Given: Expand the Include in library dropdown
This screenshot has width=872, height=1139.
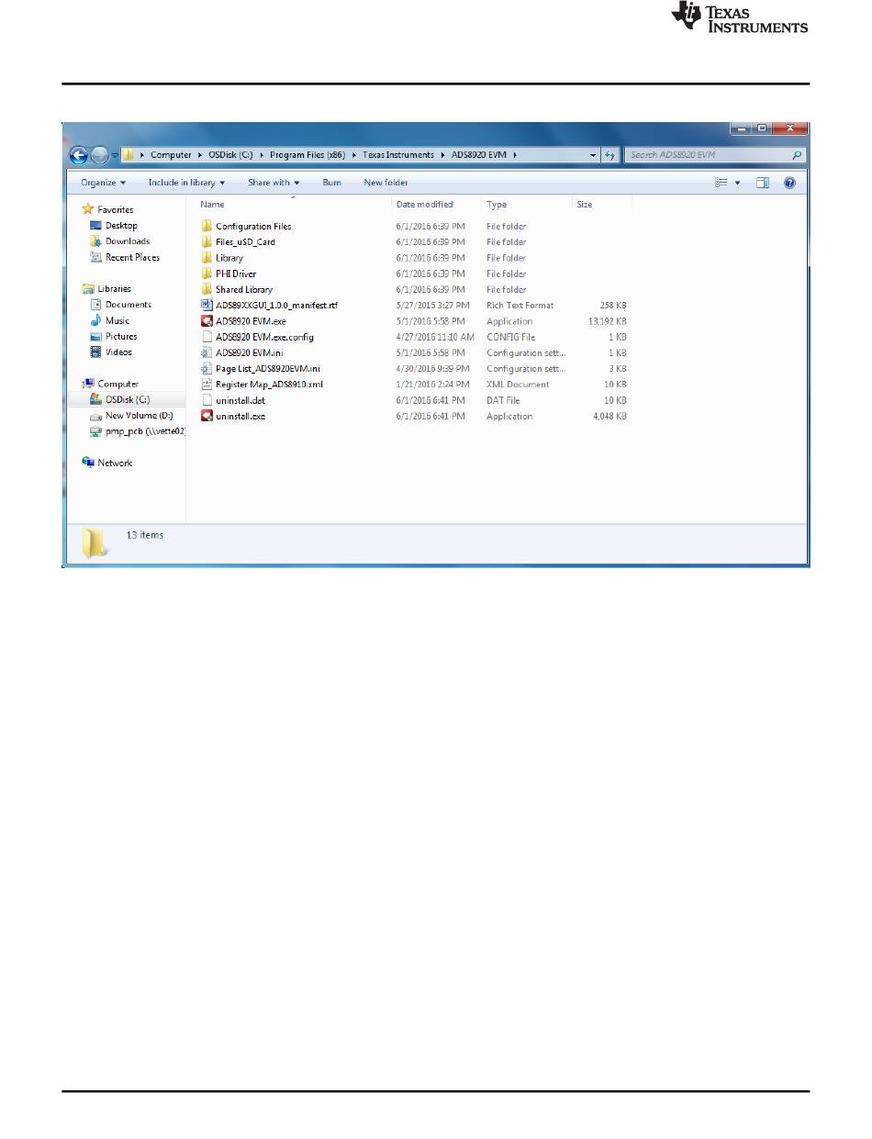Looking at the screenshot, I should pos(186,183).
